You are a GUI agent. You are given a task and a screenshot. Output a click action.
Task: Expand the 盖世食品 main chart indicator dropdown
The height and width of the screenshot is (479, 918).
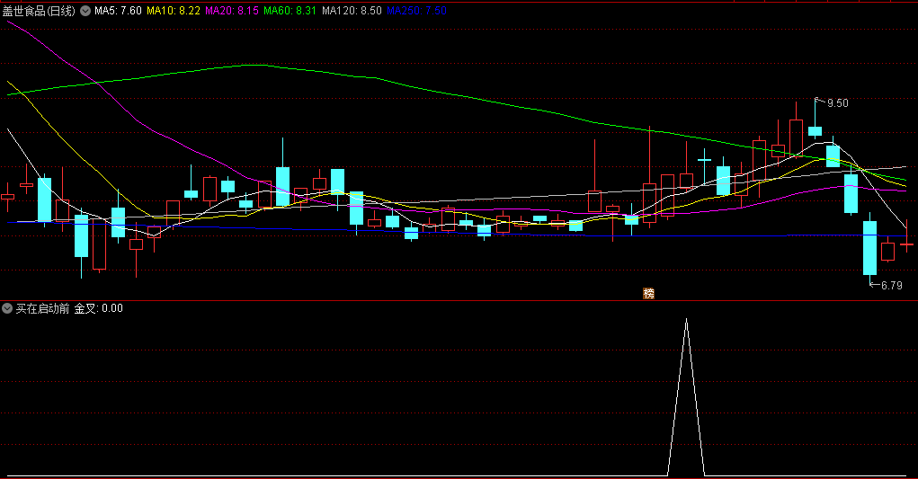tap(85, 11)
